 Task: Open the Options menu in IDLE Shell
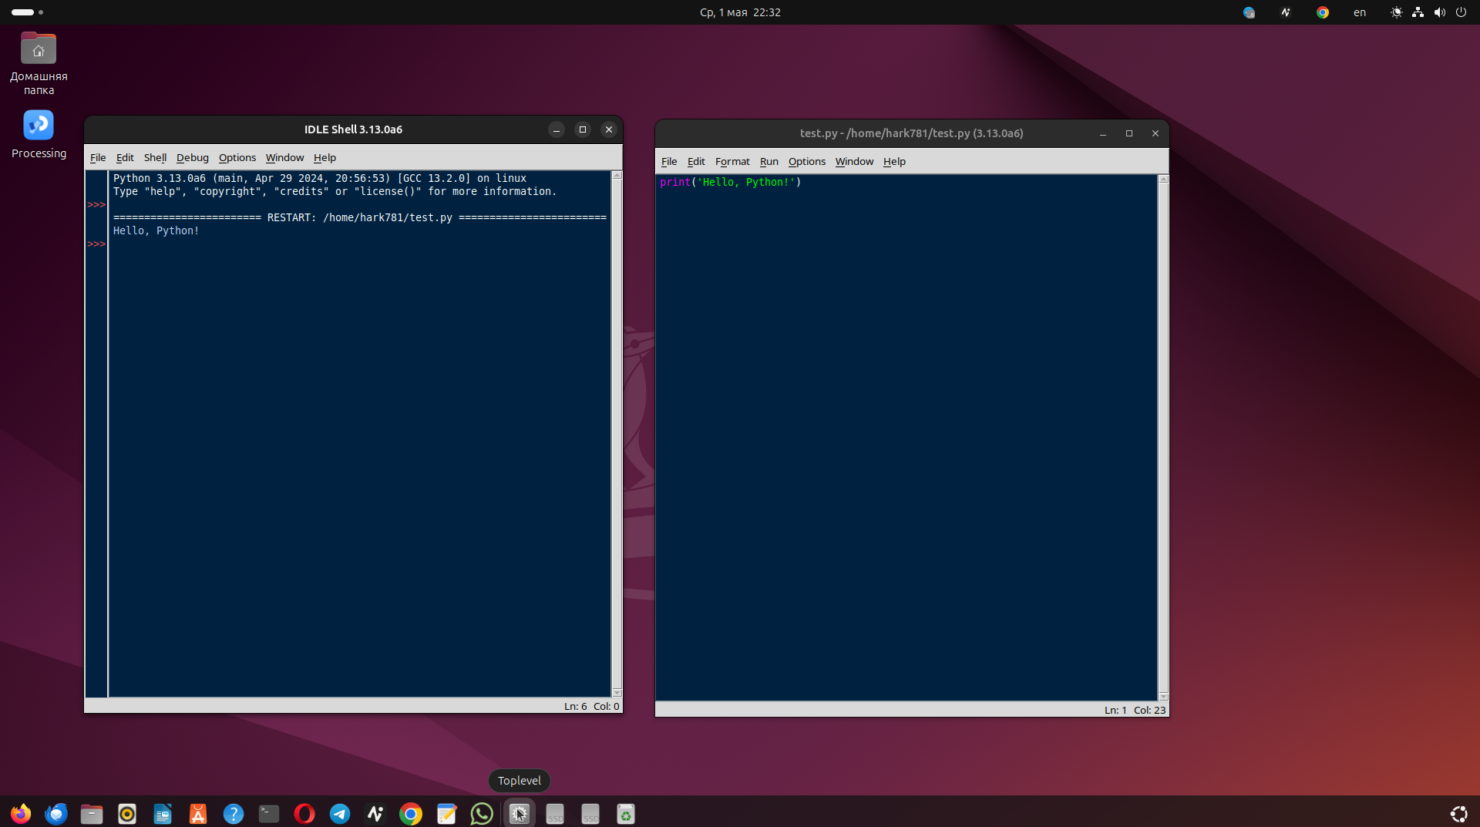[237, 157]
